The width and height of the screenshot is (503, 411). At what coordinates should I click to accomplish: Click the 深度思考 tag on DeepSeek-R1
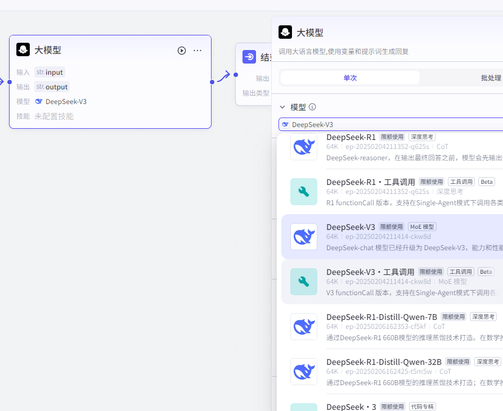[x=422, y=137]
